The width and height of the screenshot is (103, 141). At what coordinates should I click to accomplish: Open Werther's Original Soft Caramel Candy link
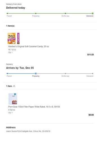(28, 47)
